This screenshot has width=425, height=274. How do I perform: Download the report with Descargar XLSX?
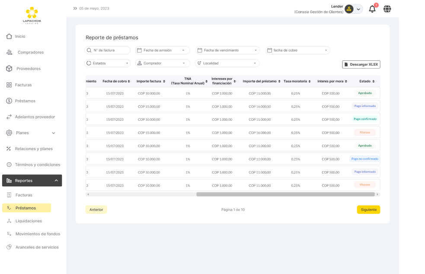(361, 64)
